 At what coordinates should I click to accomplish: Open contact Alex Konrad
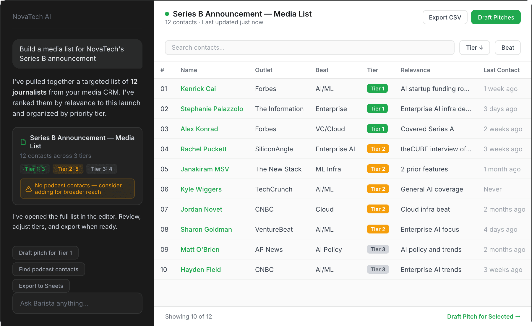199,129
